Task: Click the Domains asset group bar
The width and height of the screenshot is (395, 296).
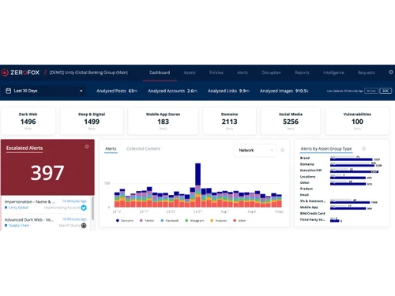Action: (352, 166)
